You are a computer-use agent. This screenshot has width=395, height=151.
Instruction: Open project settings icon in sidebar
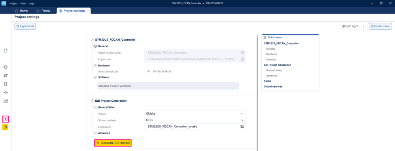pos(6,119)
